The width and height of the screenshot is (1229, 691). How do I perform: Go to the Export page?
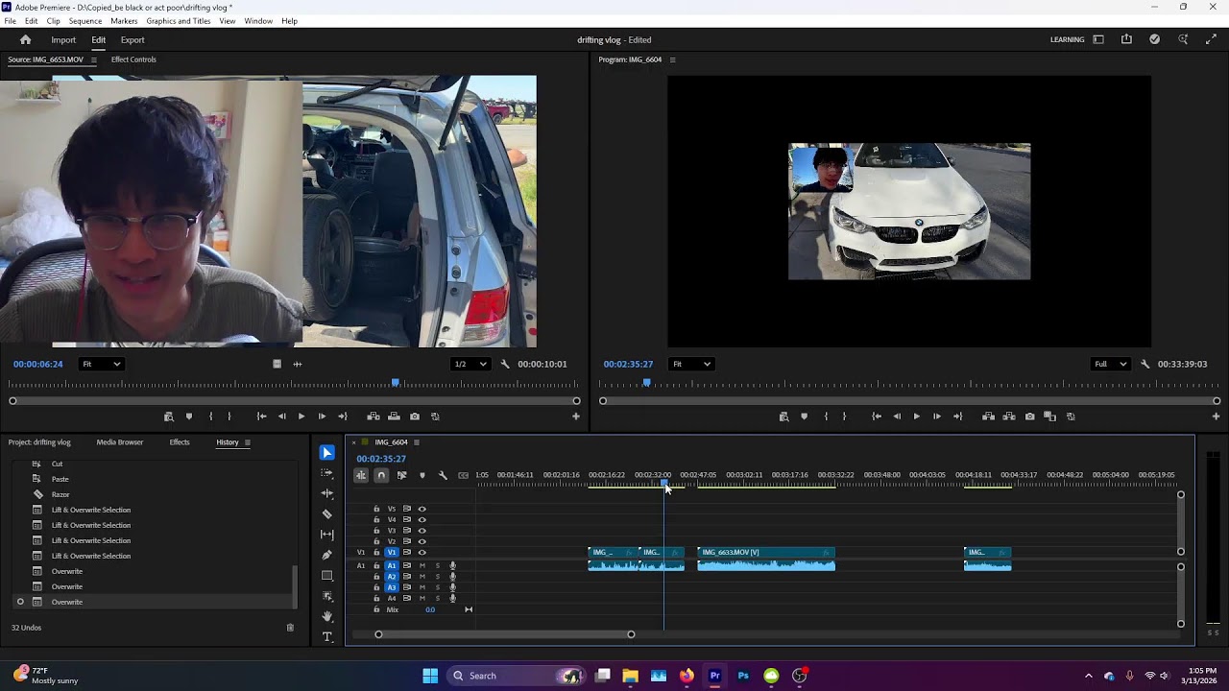133,40
